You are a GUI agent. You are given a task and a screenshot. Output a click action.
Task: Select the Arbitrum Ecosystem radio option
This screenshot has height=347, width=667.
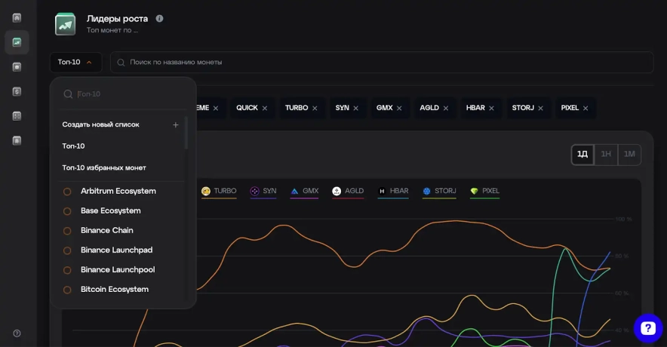pyautogui.click(x=67, y=192)
